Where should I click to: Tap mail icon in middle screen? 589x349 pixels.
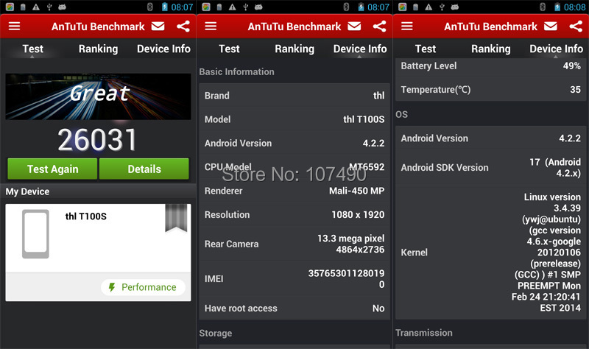click(354, 26)
